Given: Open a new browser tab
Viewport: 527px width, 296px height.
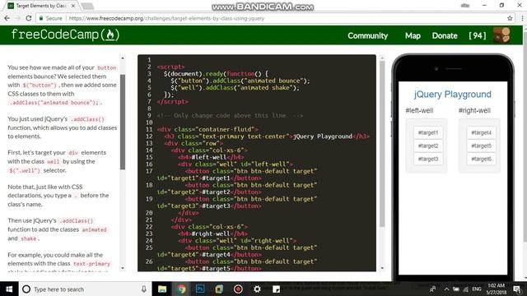Looking at the screenshot, I should coord(87,6).
